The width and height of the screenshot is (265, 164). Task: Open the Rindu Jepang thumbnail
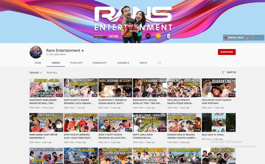coord(219,156)
